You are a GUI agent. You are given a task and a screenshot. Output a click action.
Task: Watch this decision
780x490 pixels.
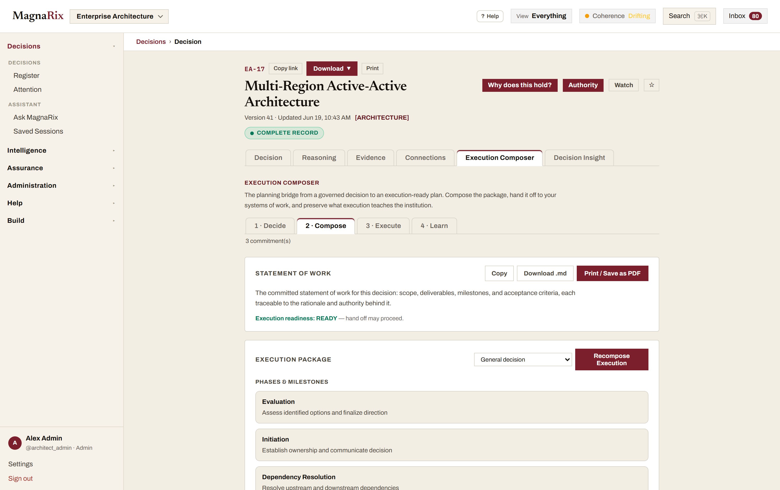(x=623, y=85)
